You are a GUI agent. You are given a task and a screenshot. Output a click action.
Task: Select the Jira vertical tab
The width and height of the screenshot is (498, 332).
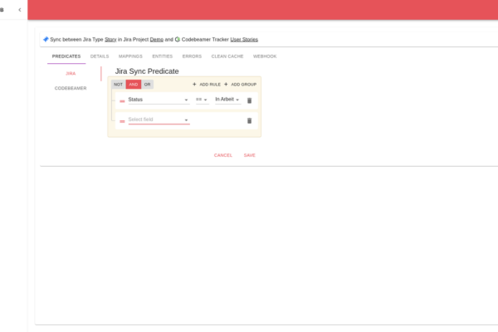(71, 73)
